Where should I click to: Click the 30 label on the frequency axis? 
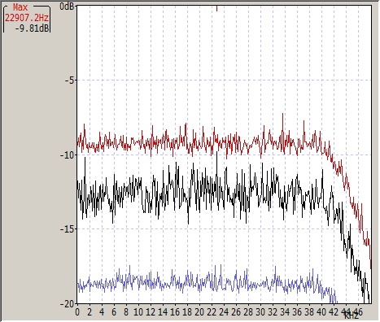click(x=260, y=312)
